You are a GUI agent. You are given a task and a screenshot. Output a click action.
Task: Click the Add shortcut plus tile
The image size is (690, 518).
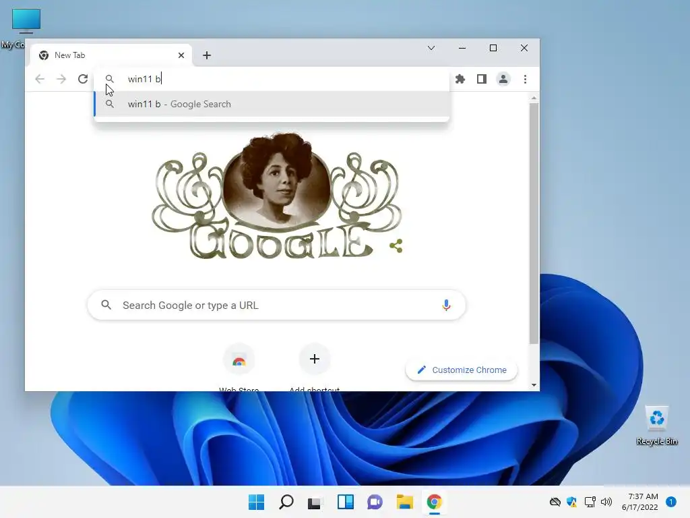314,366
